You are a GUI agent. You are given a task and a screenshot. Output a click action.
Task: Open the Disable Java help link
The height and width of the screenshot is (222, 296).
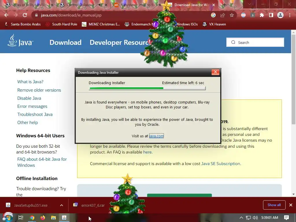(29, 98)
